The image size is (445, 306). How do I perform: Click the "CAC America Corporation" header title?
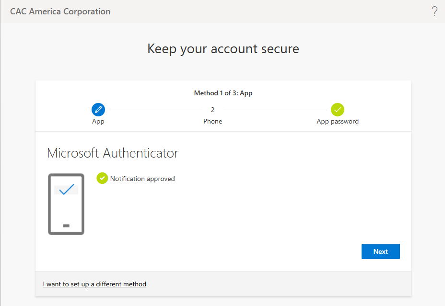coord(60,11)
